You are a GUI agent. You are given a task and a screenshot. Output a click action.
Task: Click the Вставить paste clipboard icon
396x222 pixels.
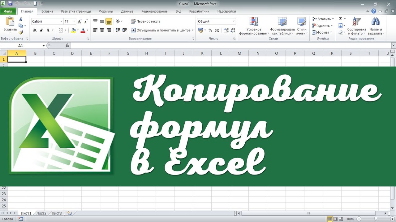click(x=10, y=21)
